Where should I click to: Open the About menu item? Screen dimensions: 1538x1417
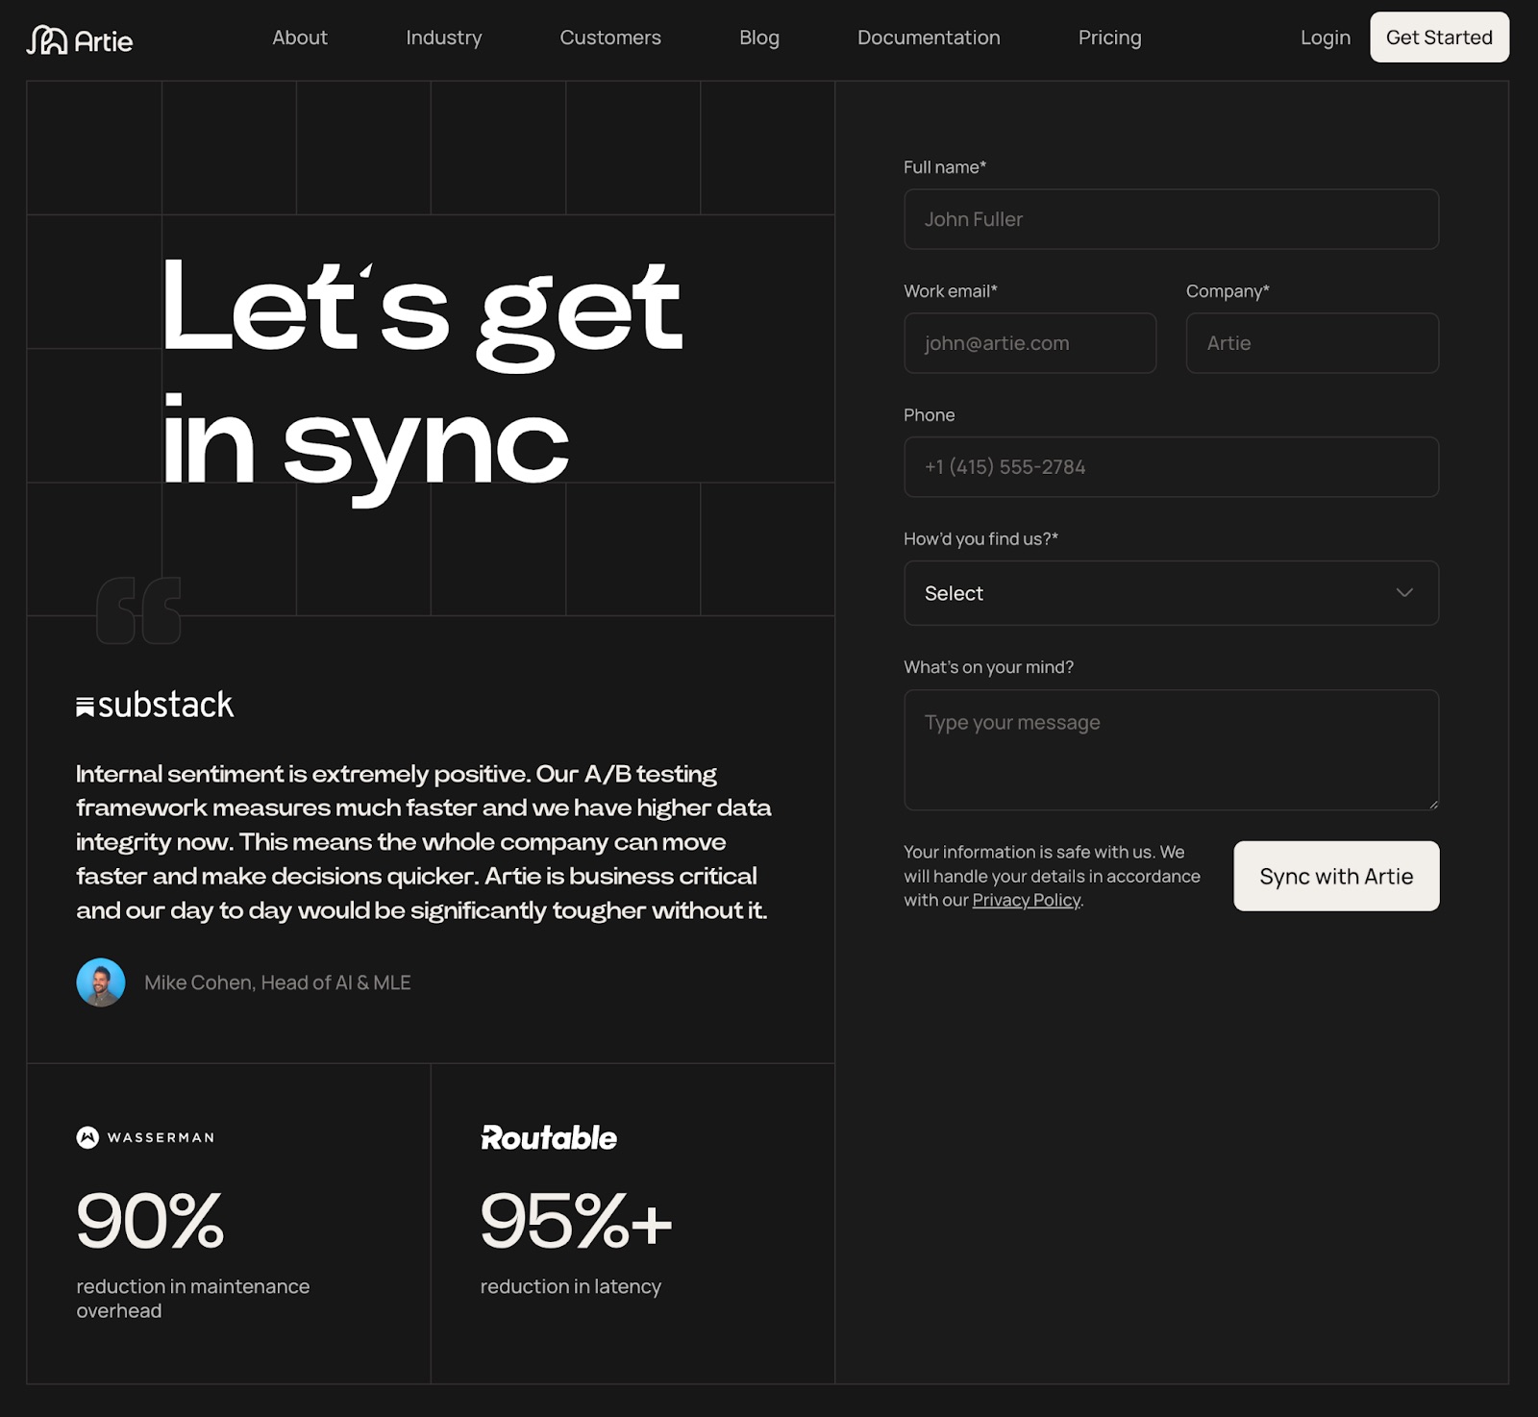(300, 37)
